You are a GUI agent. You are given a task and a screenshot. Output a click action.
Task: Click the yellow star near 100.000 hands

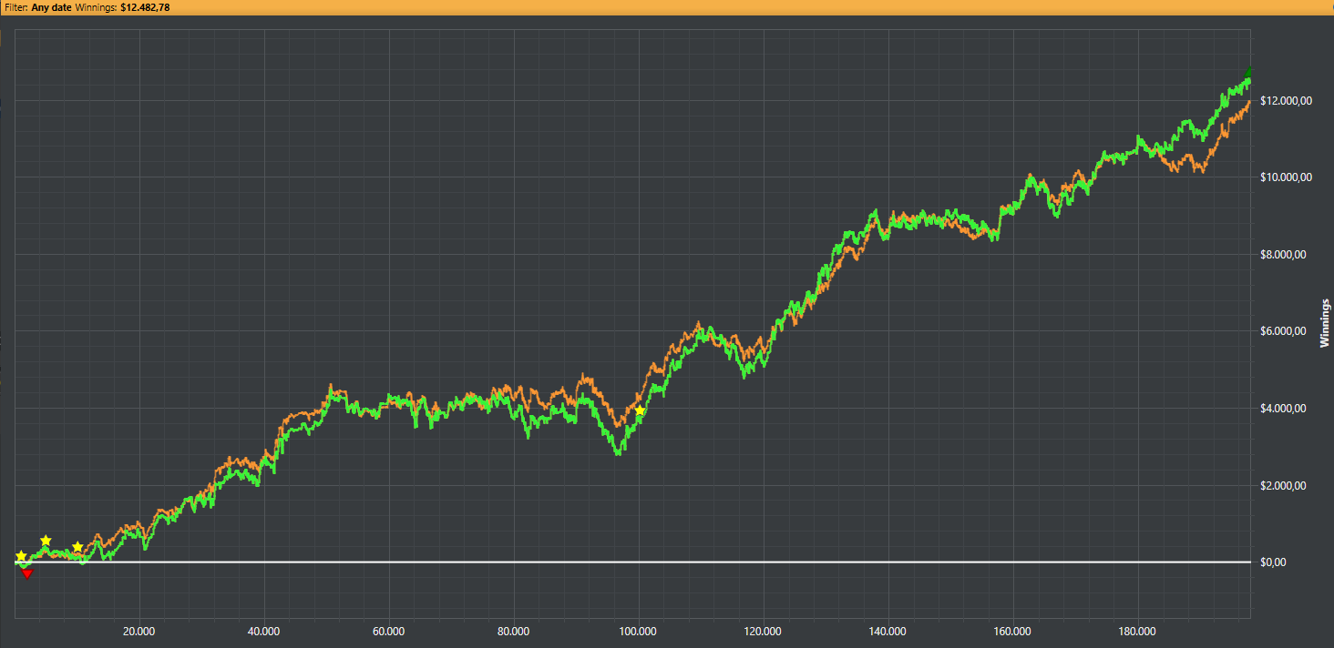coord(641,411)
